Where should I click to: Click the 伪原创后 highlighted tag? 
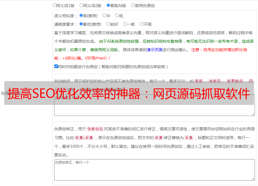[95, 129]
